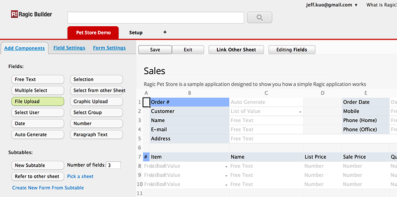This screenshot has width=397, height=197.
Task: Click column B header
Action: (190, 93)
